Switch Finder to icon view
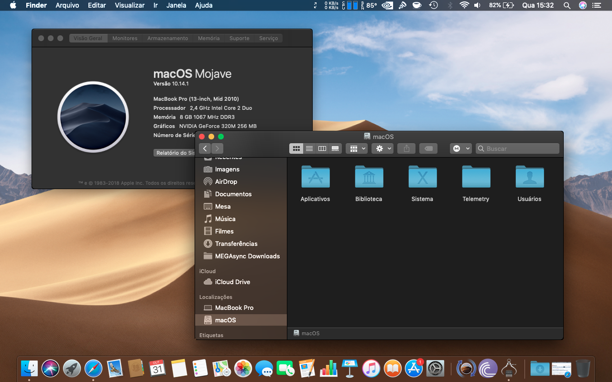Screen dimensions: 612x382 (296, 149)
